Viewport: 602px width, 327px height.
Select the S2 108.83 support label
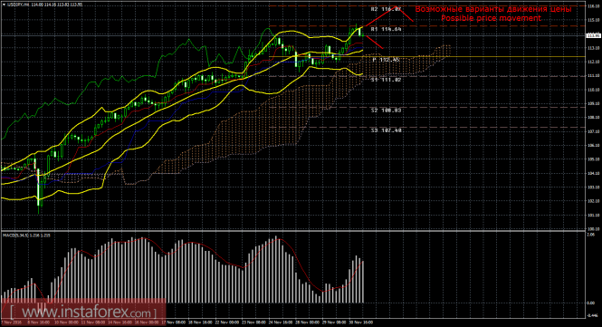click(x=386, y=111)
